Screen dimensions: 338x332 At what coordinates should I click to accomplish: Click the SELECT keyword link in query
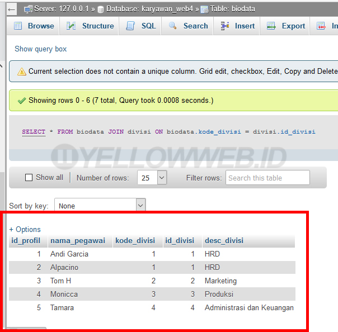[x=34, y=132]
